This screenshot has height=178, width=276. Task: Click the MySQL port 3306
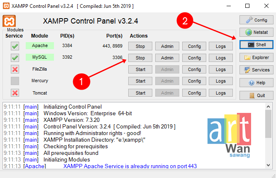117,57
